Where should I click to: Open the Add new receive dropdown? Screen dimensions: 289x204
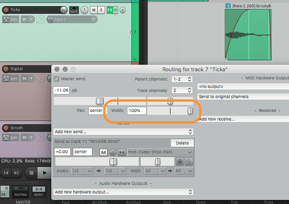[x=243, y=119]
